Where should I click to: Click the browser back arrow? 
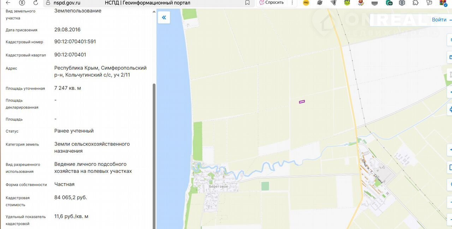tap(8, 3)
